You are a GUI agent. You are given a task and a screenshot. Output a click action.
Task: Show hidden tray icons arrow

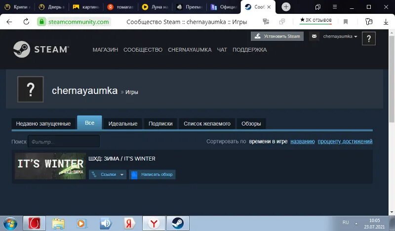[x=356, y=223]
